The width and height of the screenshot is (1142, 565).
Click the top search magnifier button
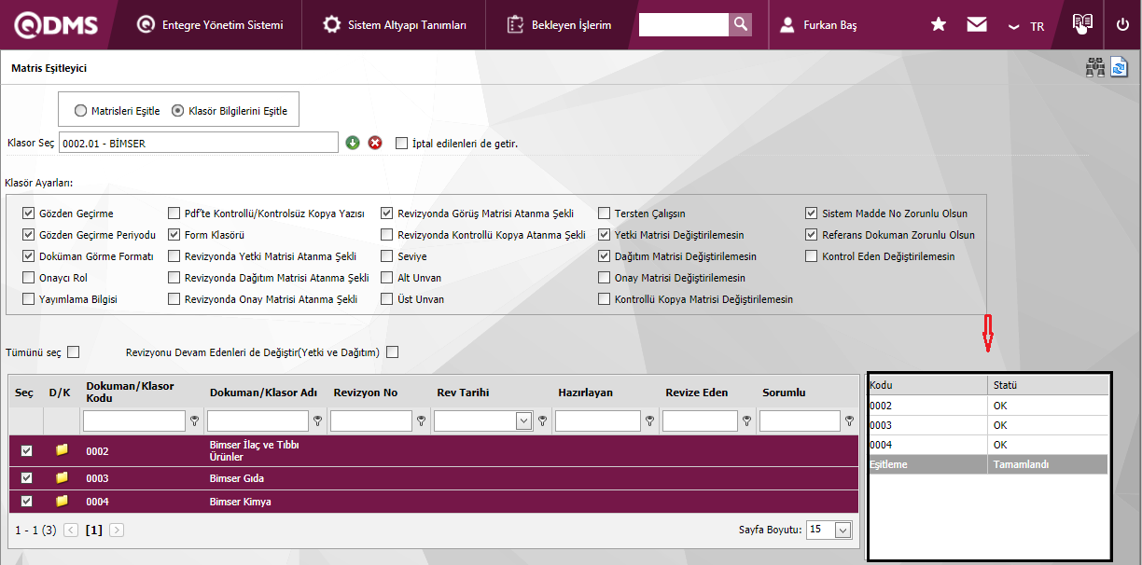[x=740, y=24]
